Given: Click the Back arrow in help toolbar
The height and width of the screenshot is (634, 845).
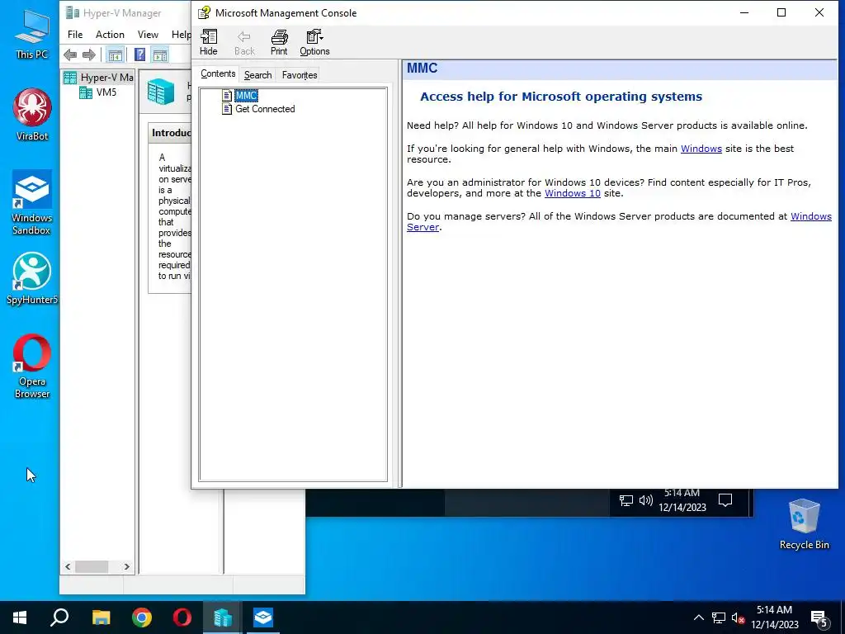Looking at the screenshot, I should (x=244, y=43).
